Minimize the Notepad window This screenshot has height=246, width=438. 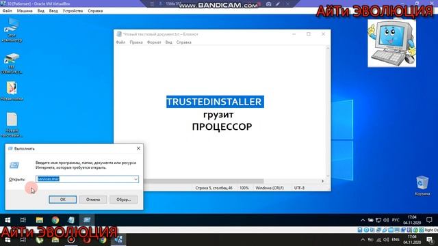pos(294,34)
